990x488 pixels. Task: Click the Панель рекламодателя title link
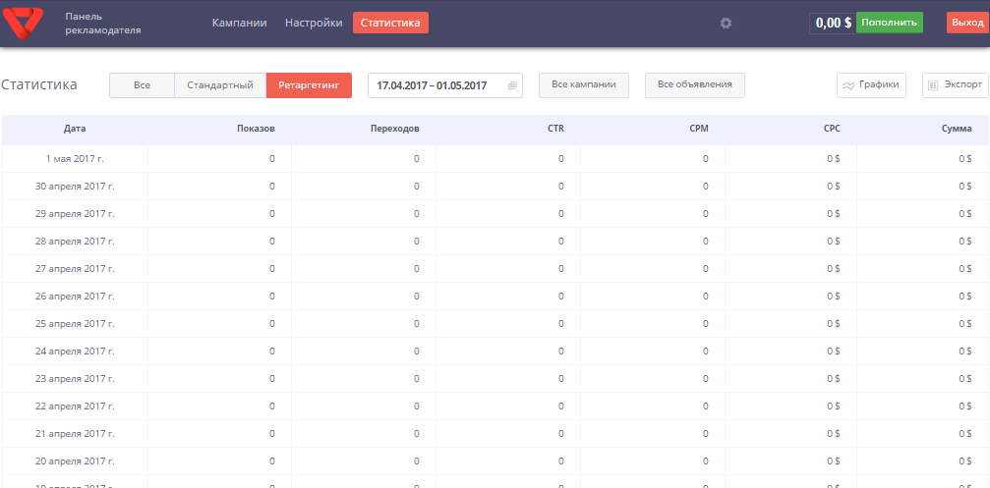(102, 23)
